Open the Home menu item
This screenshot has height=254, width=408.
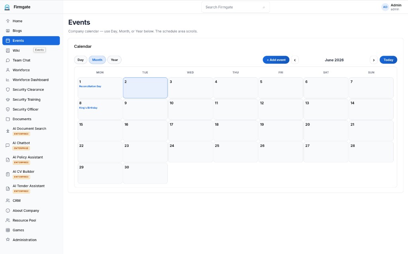31,21
